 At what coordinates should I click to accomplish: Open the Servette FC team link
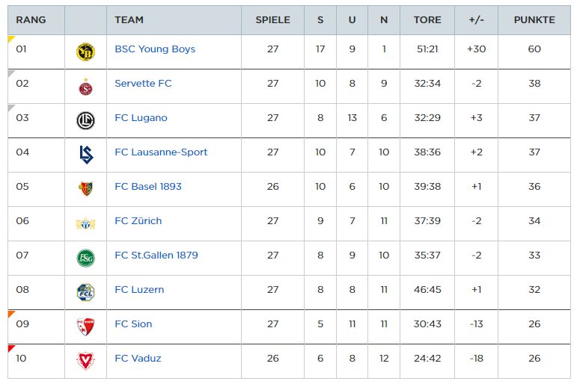[x=143, y=84]
